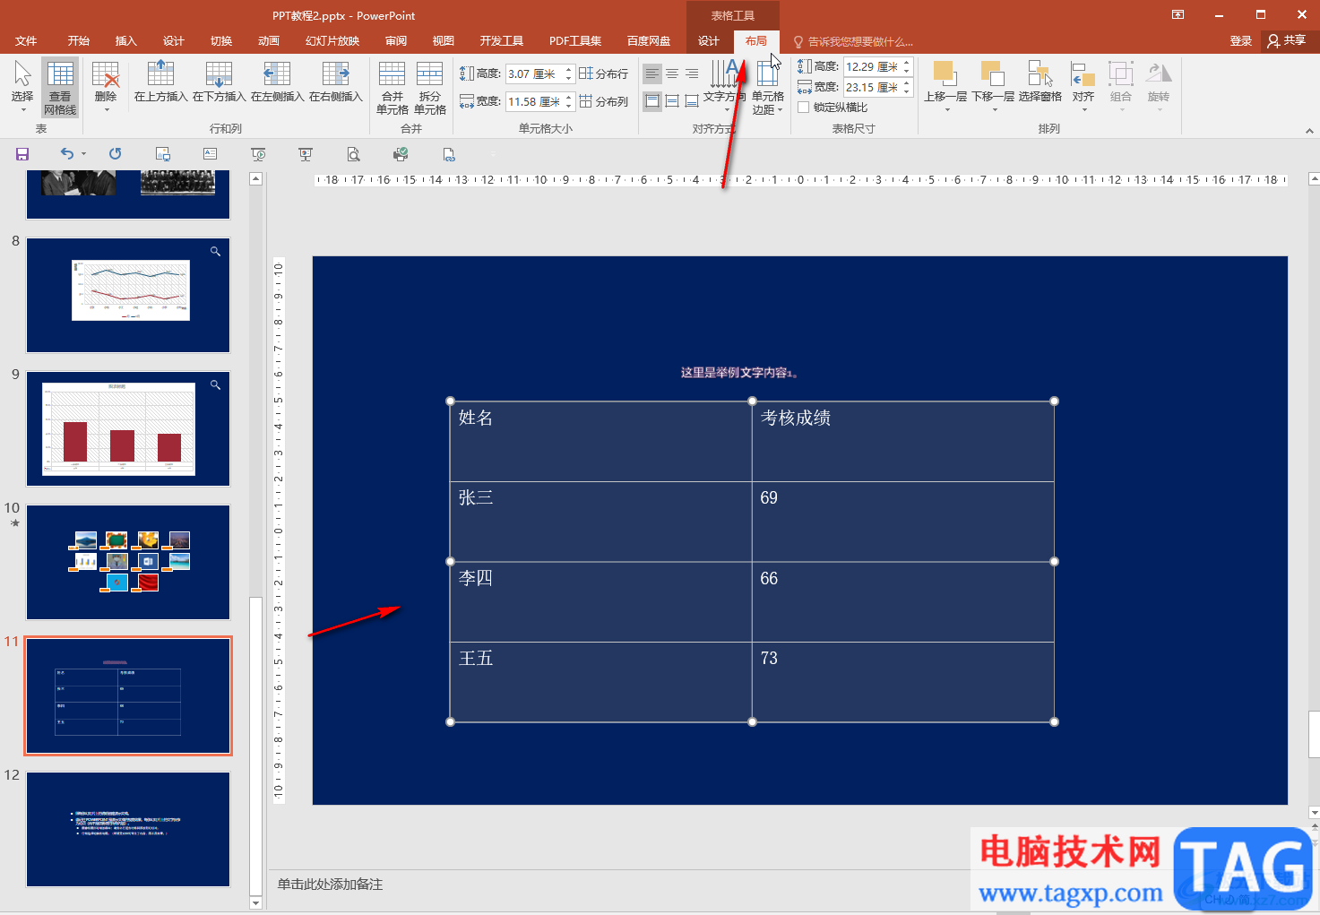This screenshot has height=915, width=1320.
Task: Click the 共享 share button
Action: pos(1288,41)
